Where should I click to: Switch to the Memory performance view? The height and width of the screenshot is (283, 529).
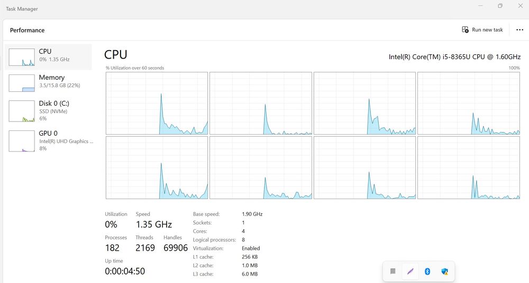coord(48,83)
